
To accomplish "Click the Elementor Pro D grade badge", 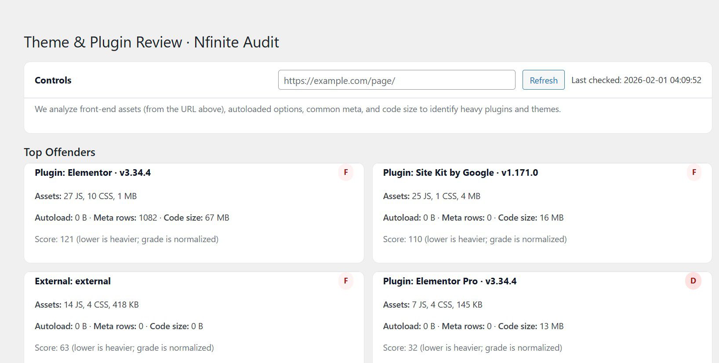I will pos(693,281).
